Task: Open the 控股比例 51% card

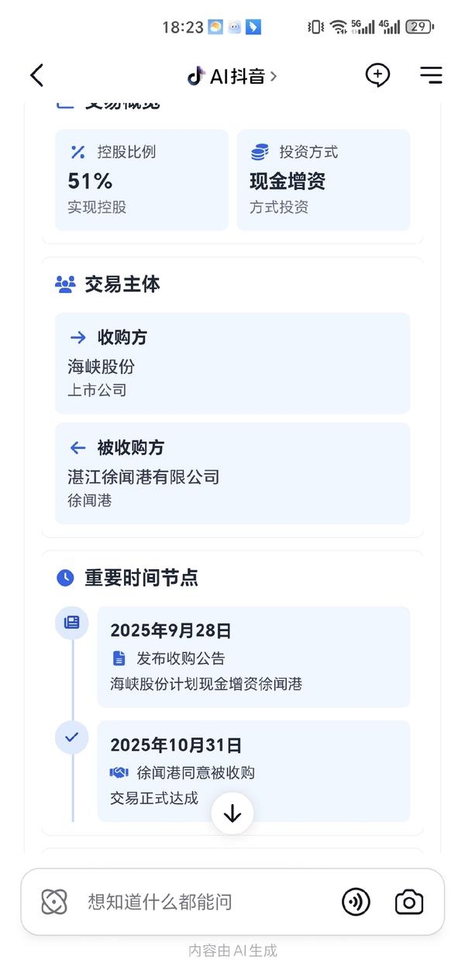Action: [141, 180]
